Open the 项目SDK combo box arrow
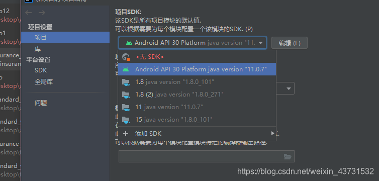 pos(260,43)
